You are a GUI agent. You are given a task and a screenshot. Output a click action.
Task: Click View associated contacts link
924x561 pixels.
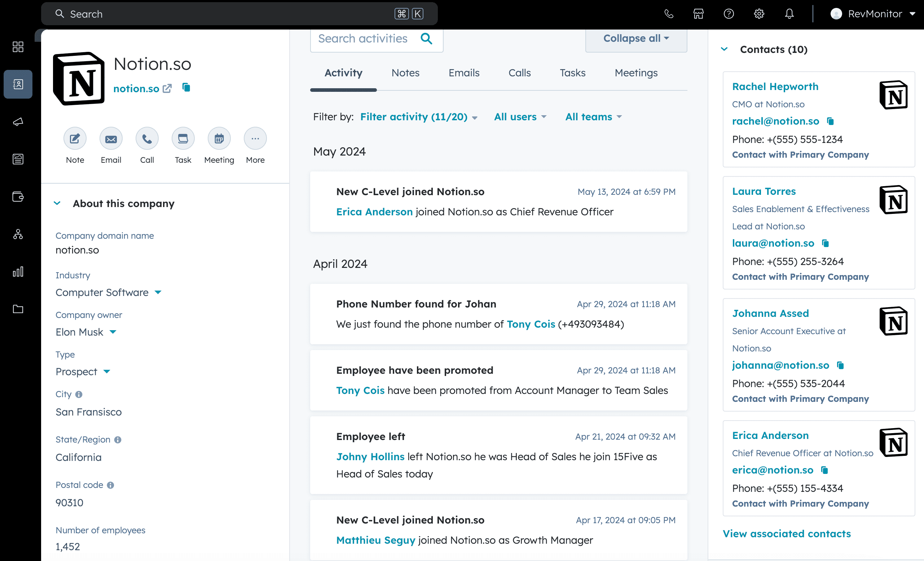point(787,534)
